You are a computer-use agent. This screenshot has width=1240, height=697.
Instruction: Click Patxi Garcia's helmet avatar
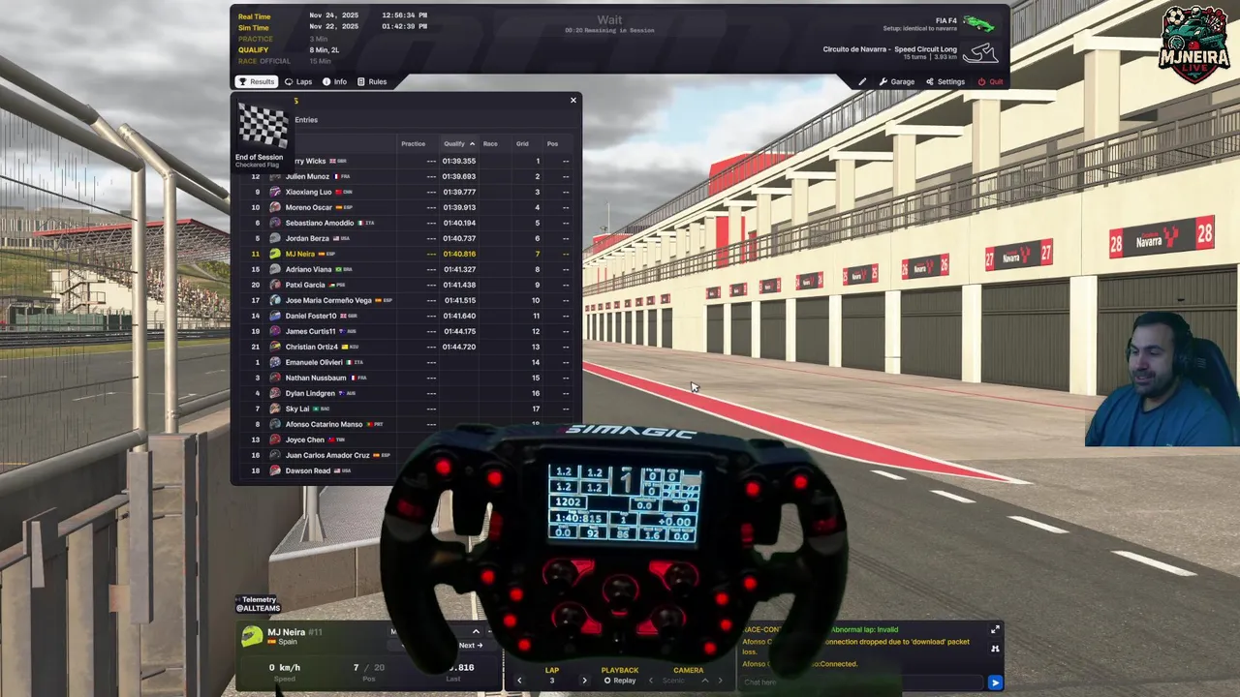click(275, 285)
